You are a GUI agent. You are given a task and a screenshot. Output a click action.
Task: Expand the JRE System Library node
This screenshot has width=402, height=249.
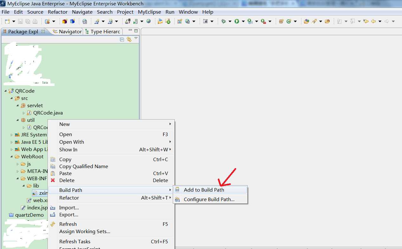coord(12,135)
